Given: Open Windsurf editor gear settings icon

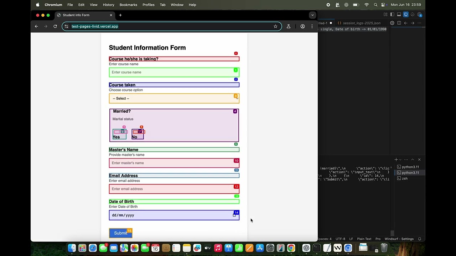Looking at the screenshot, I should (x=392, y=23).
